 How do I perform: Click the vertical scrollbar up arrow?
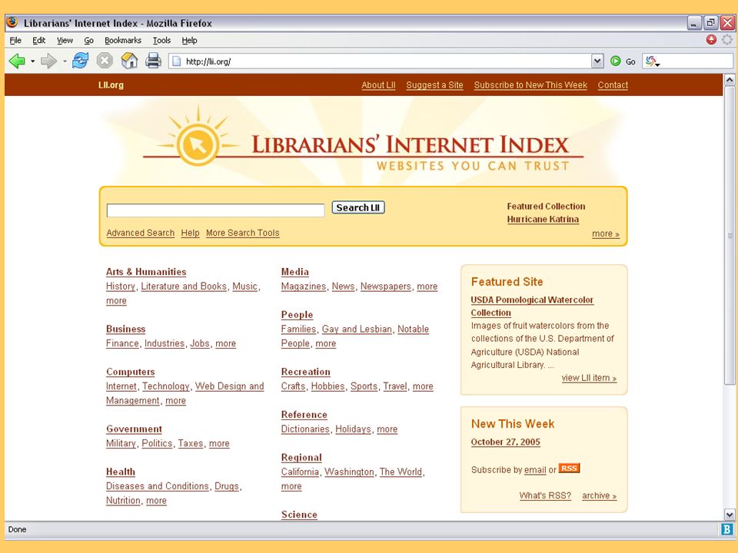point(729,80)
